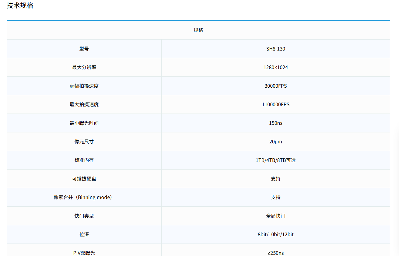Click the 像素合并 (Binning mode) label

click(84, 197)
